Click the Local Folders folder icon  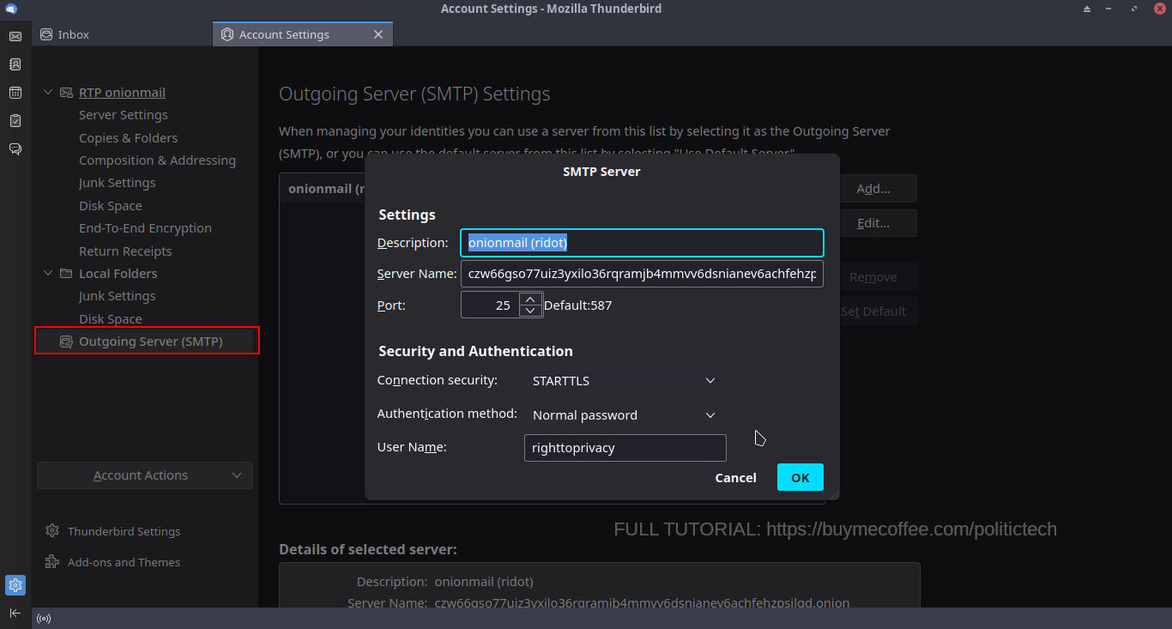(66, 274)
